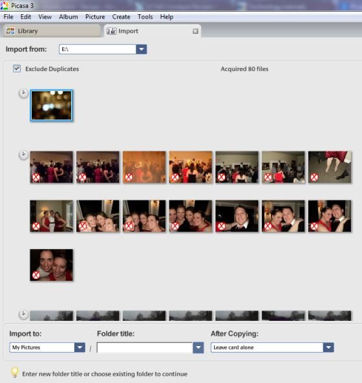This screenshot has height=383, width=362.
Task: Click the clock icon beside the first photo group
Action: (23, 93)
